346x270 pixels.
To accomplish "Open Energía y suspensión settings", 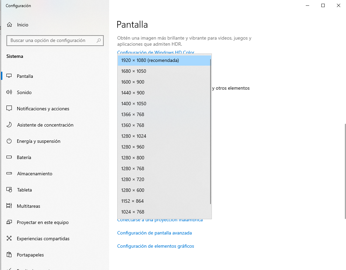I will coord(39,141).
